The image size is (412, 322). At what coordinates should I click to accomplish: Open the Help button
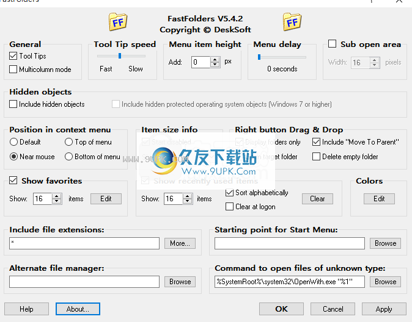pos(26,309)
